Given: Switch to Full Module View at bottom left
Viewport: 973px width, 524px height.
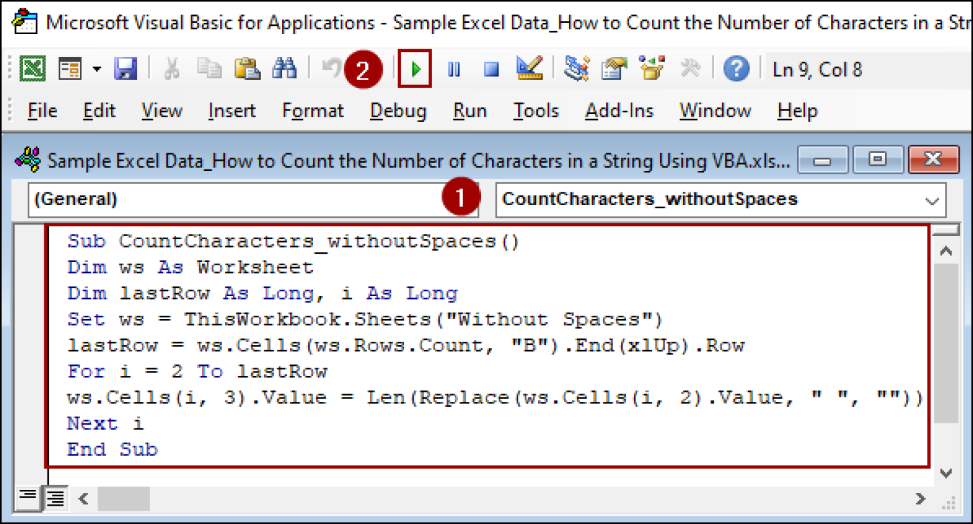Looking at the screenshot, I should 54,499.
